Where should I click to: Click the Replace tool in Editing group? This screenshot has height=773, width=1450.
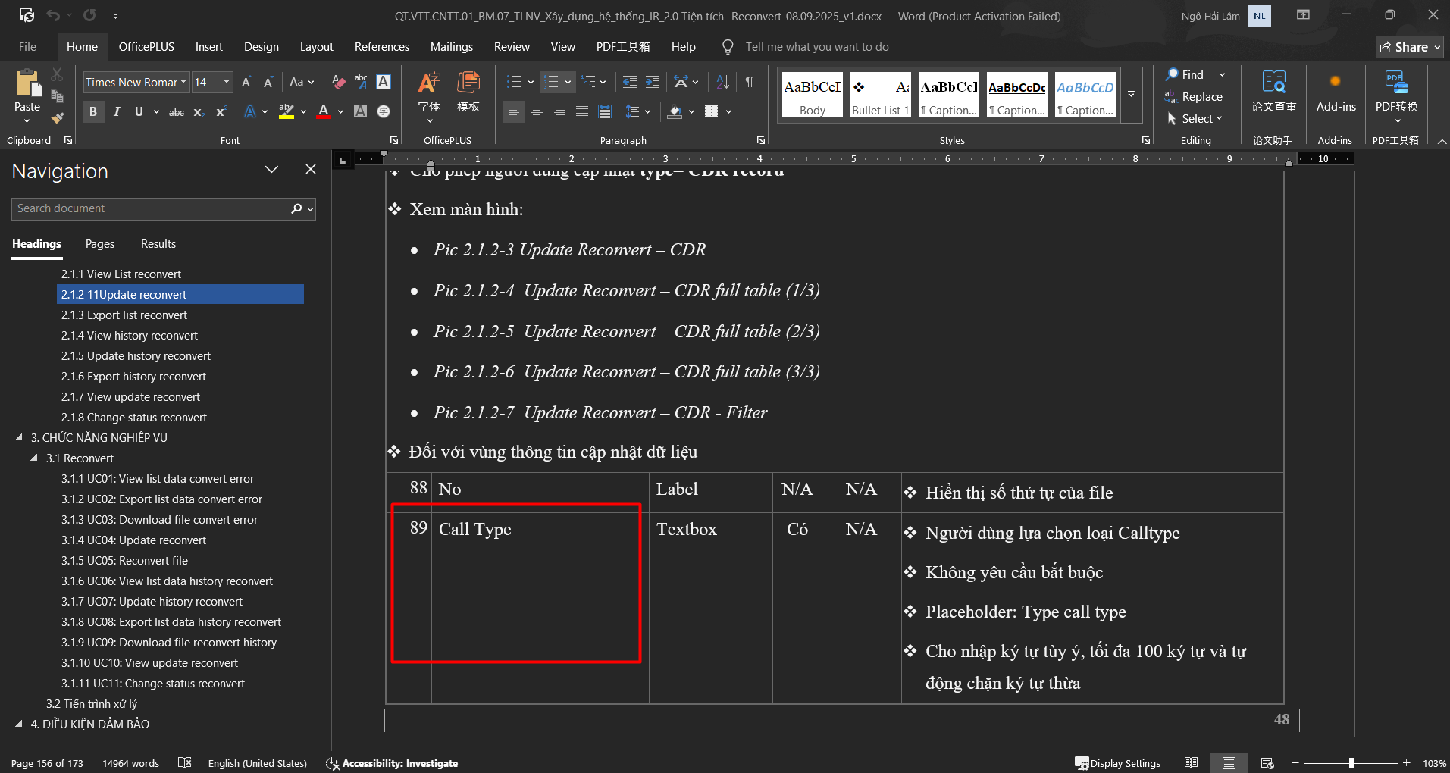click(x=1194, y=97)
